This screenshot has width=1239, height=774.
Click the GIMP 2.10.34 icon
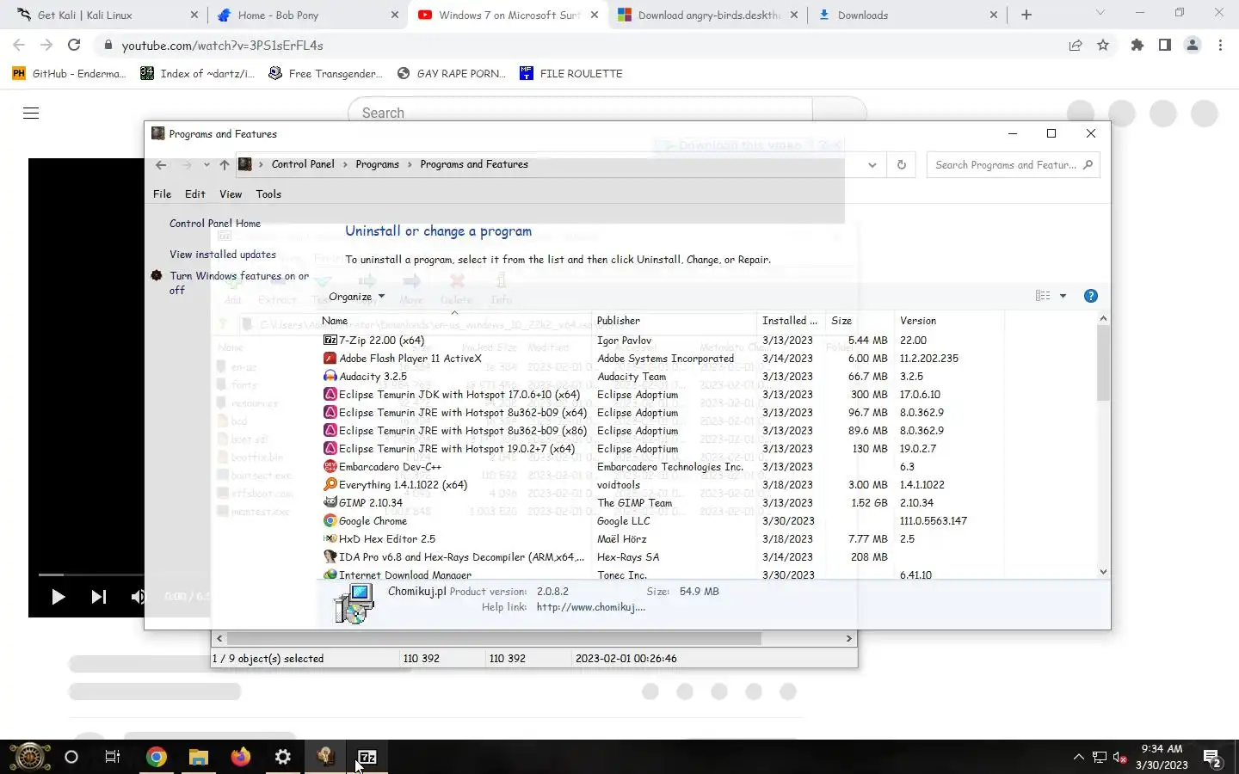tap(330, 503)
